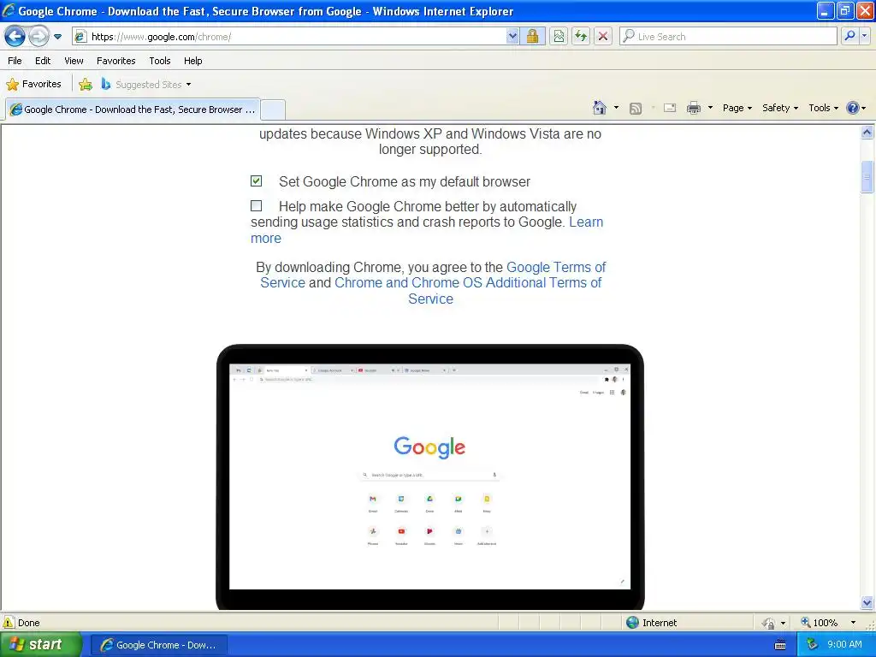Click the vertical scrollbar thumb
The width and height of the screenshot is (876, 657).
(867, 176)
